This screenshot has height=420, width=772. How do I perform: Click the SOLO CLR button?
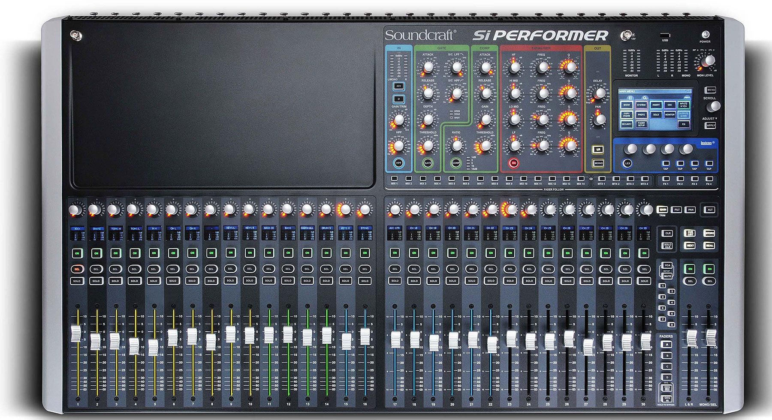[668, 246]
